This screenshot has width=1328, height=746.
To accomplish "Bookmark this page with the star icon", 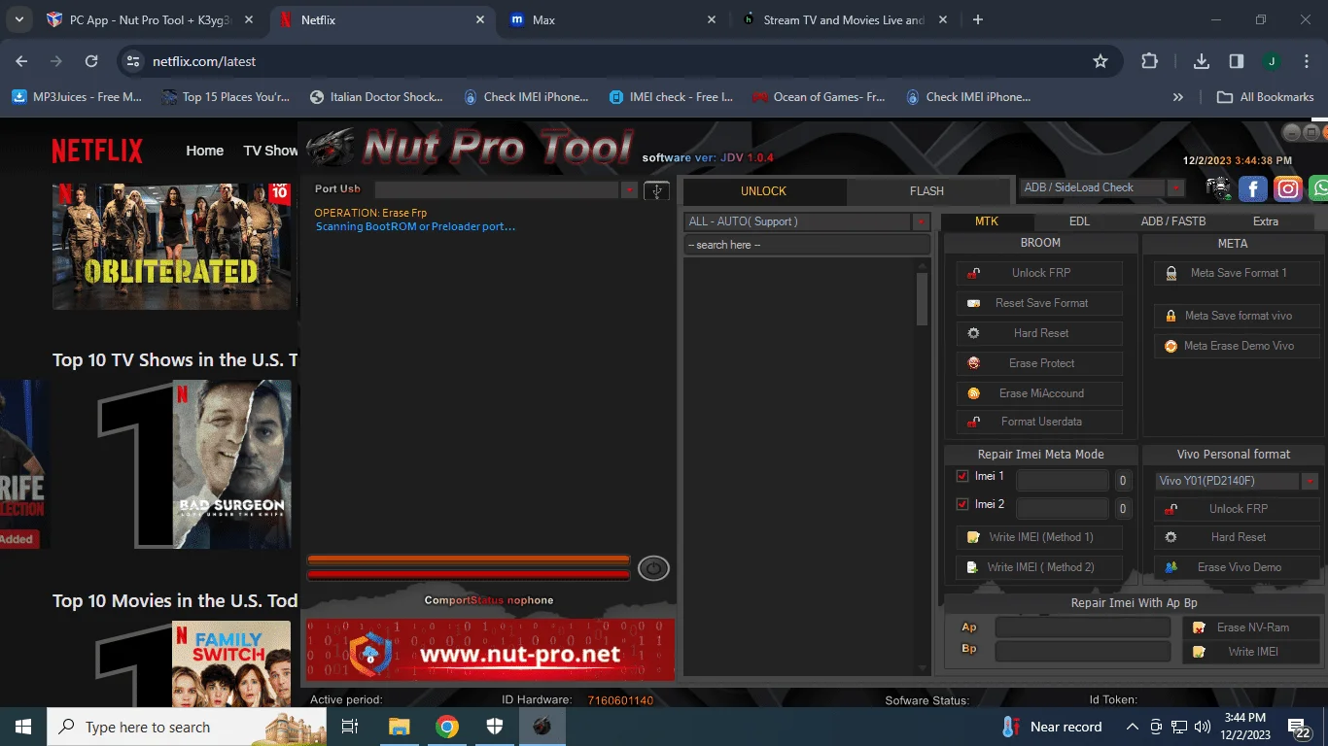I will 1101,61.
